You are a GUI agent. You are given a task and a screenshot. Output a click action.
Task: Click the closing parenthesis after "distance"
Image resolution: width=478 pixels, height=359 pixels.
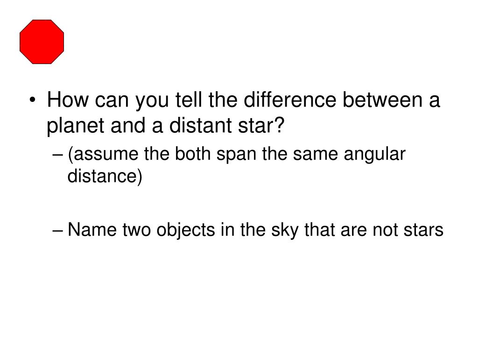[x=139, y=176]
